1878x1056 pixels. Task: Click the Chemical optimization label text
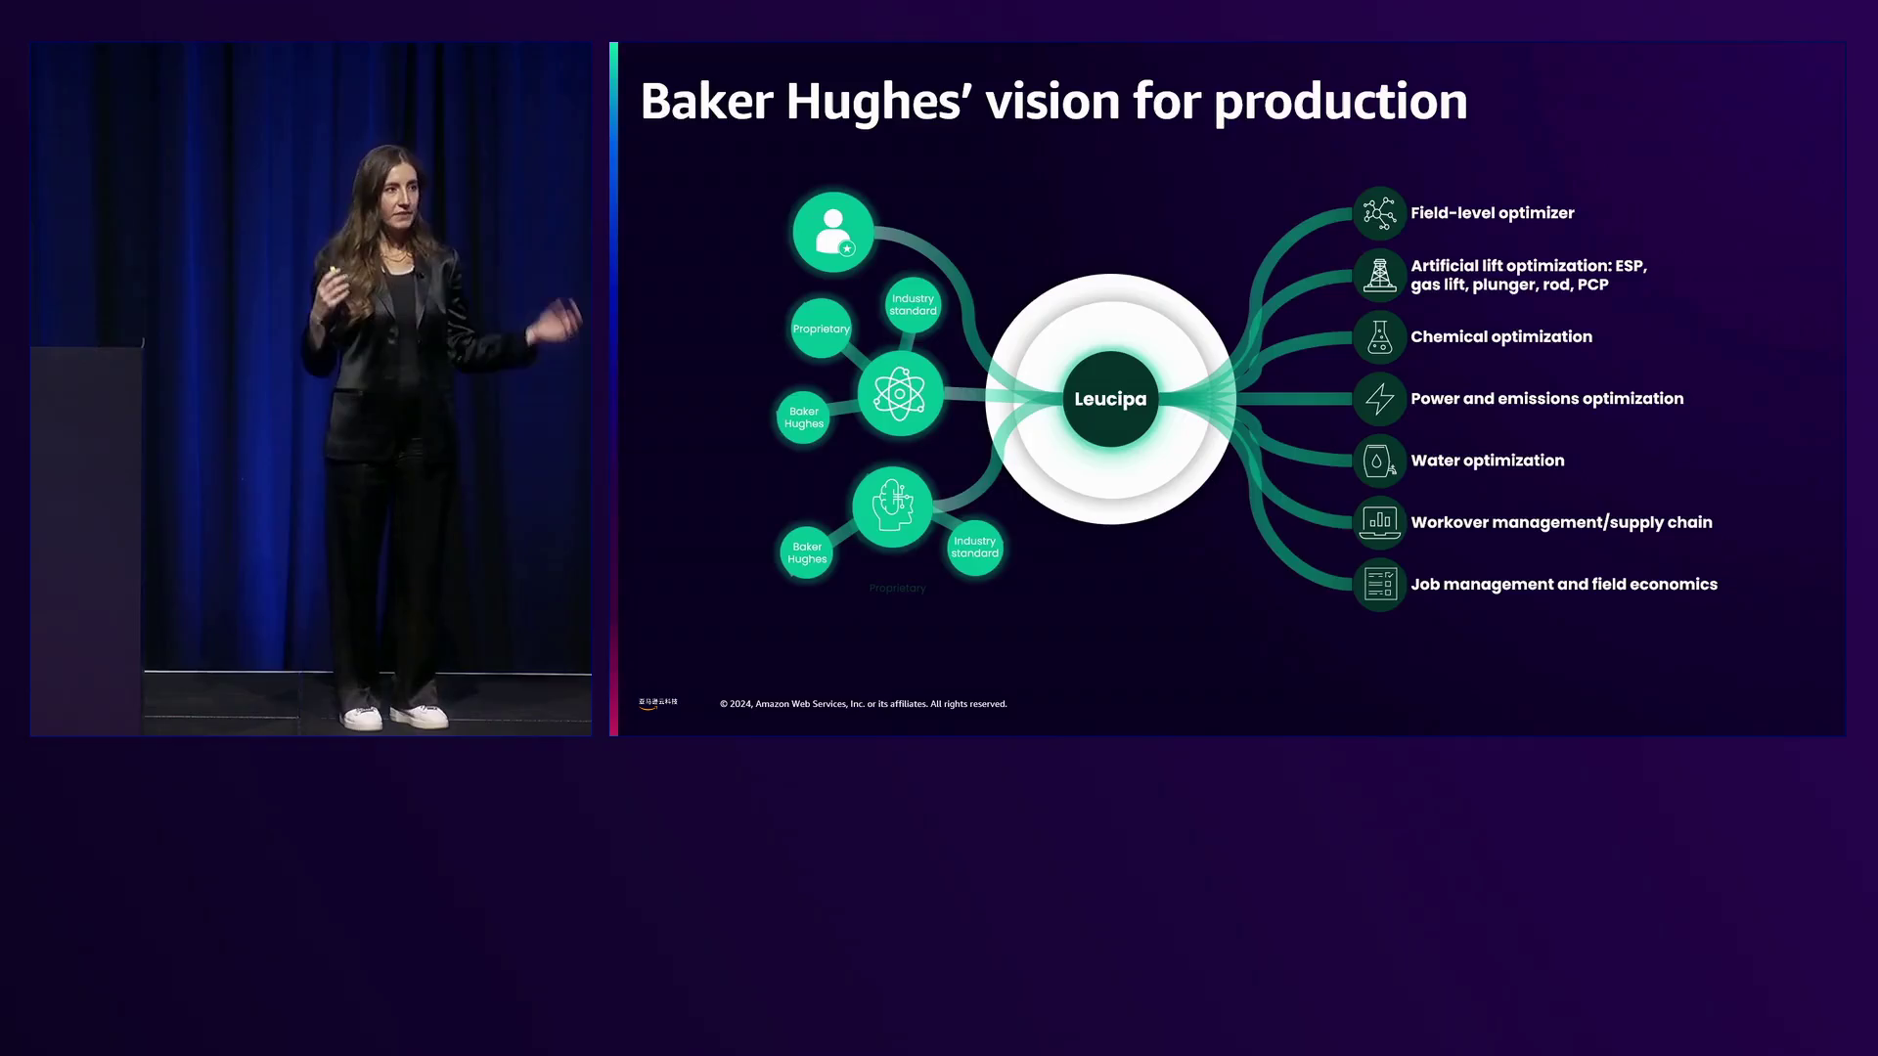click(x=1500, y=337)
